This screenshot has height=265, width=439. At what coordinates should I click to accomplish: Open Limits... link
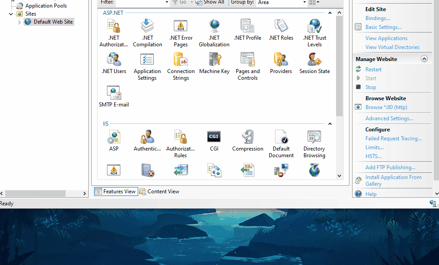coord(374,147)
